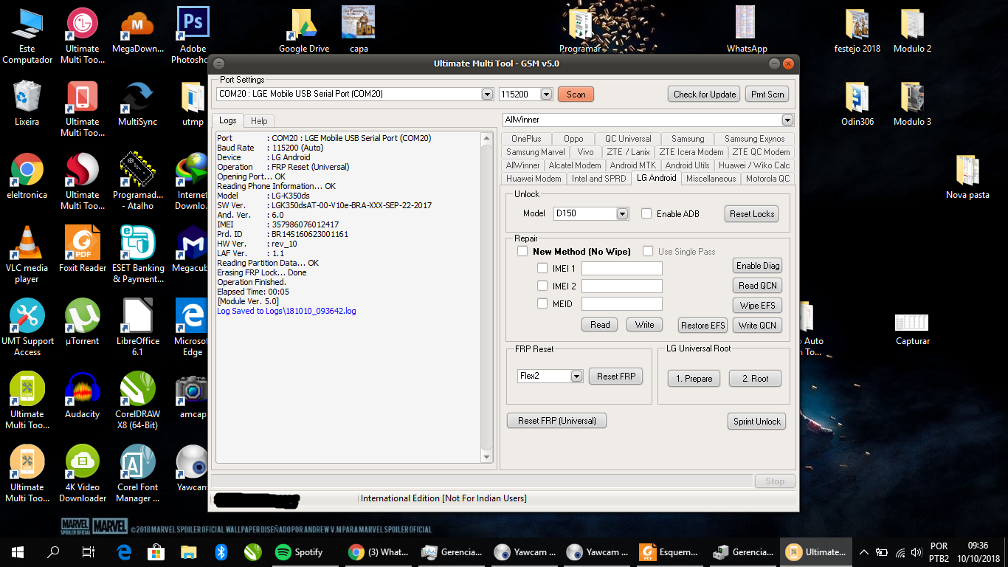The width and height of the screenshot is (1008, 567).
Task: Open the µTorrent desktop icon
Action: [83, 323]
